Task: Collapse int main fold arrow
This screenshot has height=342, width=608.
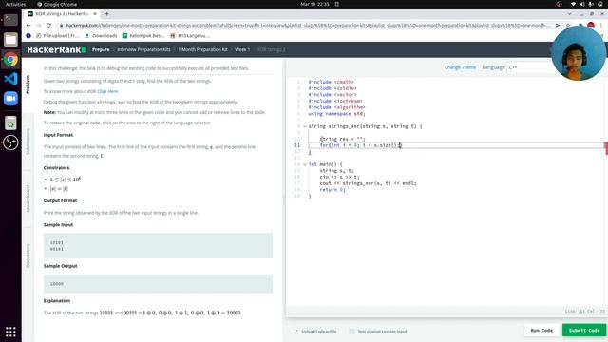Action: point(305,164)
